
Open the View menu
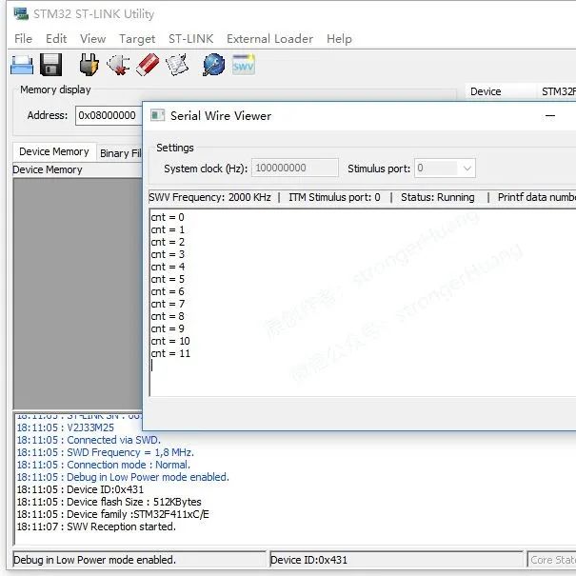pyautogui.click(x=92, y=39)
